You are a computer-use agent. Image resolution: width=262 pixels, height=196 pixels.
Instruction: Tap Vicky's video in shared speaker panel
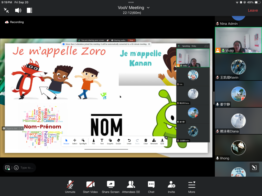tap(193, 58)
